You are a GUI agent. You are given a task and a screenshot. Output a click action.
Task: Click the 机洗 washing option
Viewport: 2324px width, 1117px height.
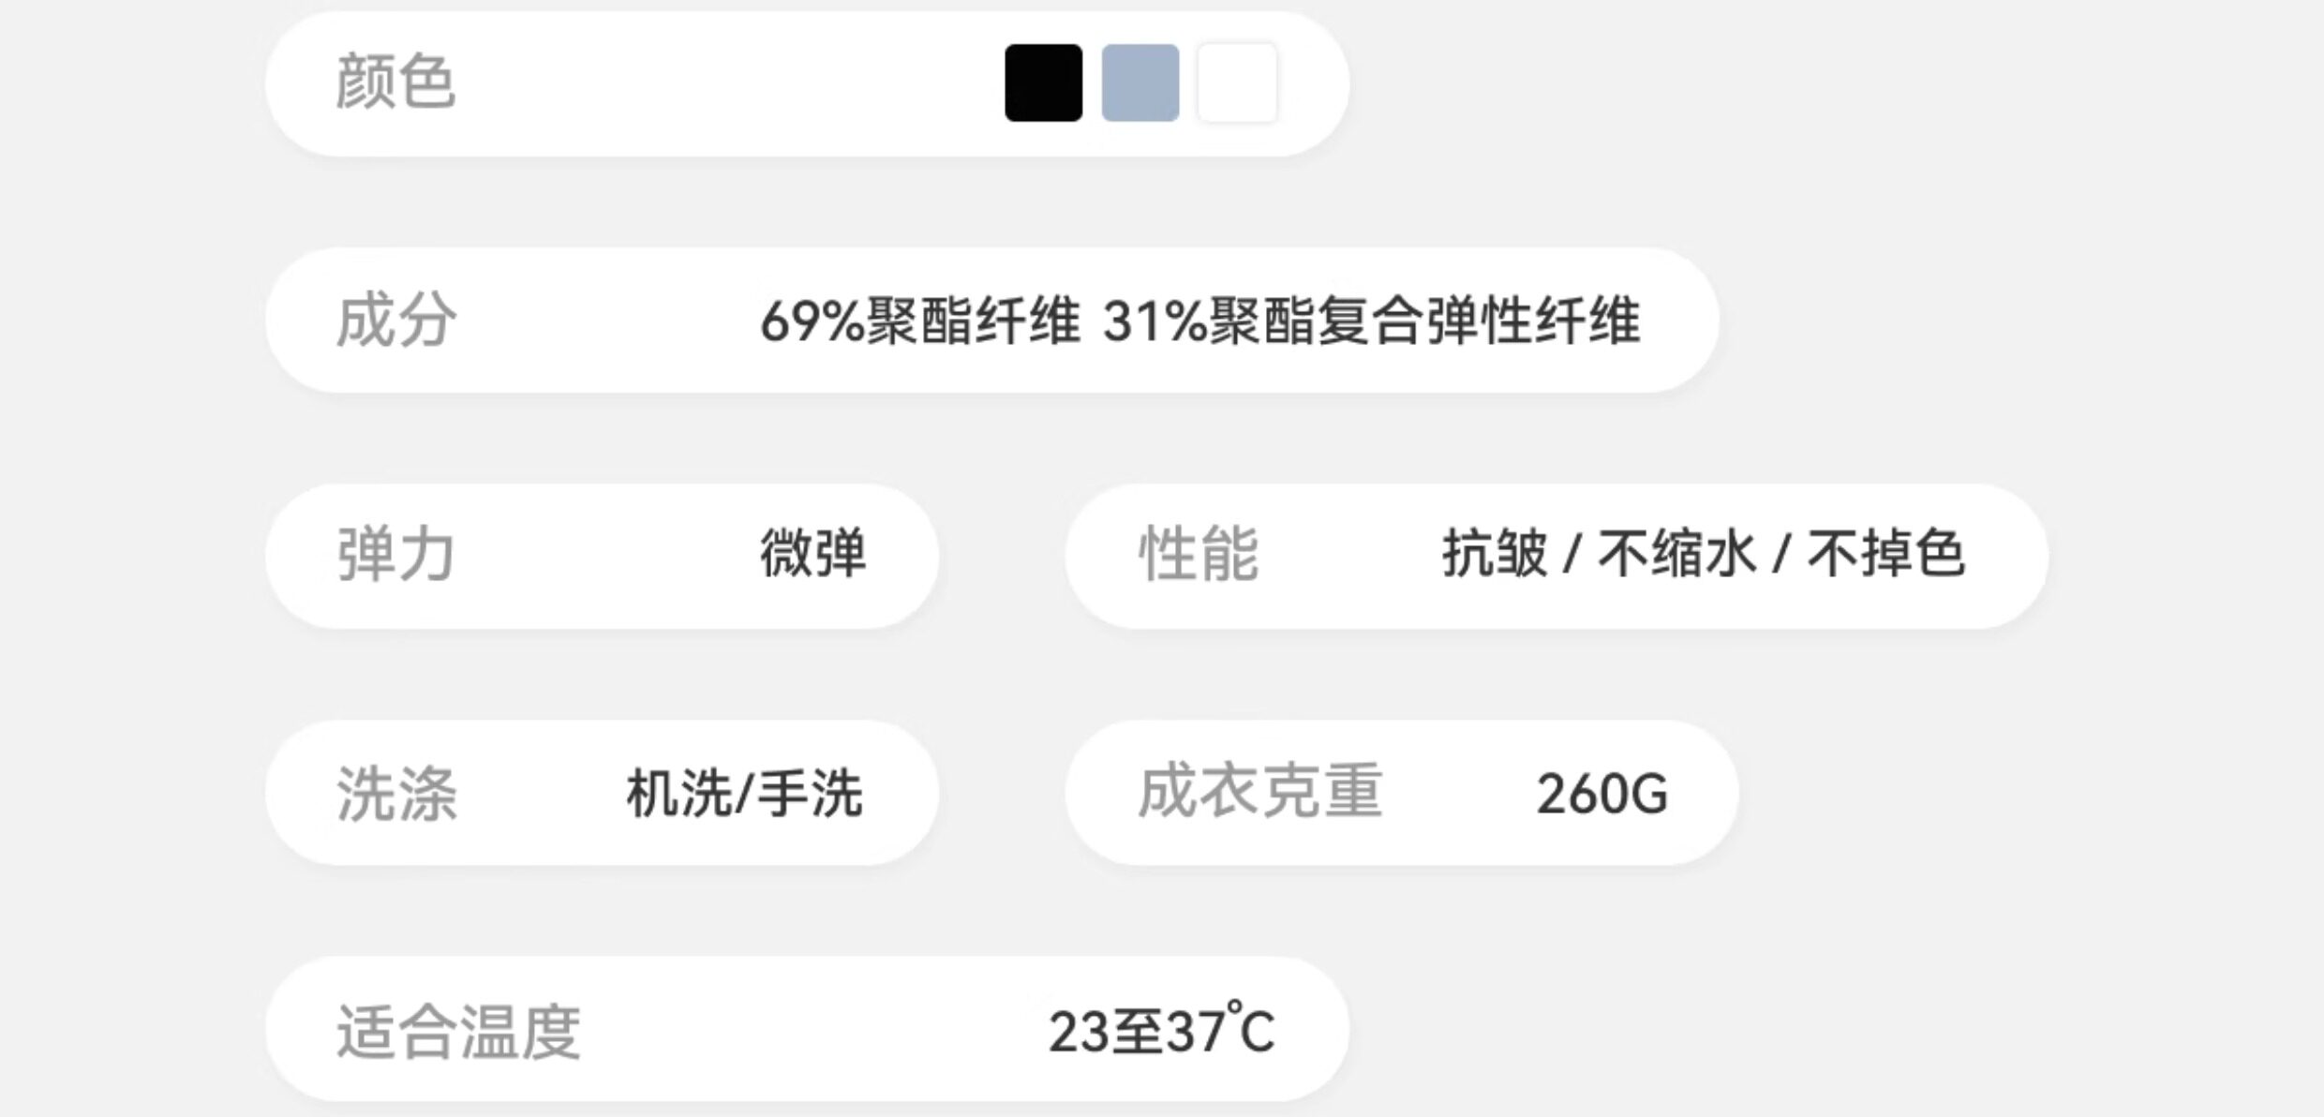coord(678,794)
